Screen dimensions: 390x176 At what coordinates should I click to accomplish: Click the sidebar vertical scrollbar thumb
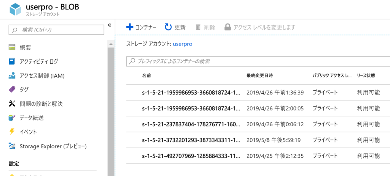(x=110, y=112)
